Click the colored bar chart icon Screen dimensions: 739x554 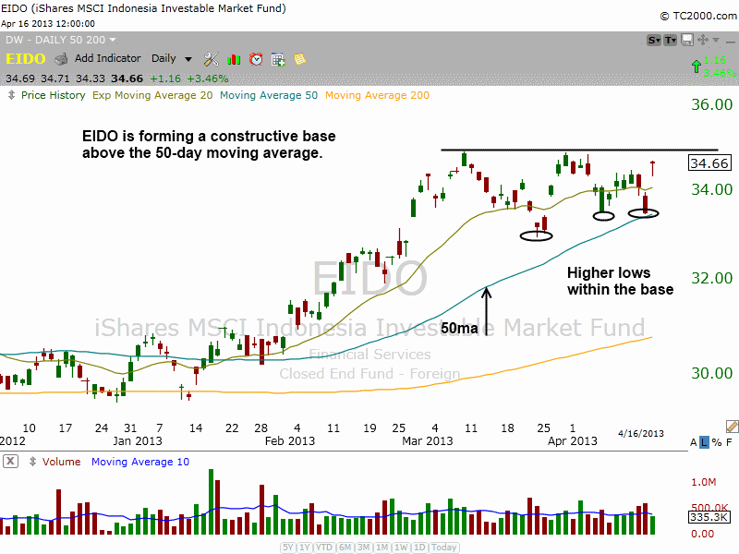point(234,59)
